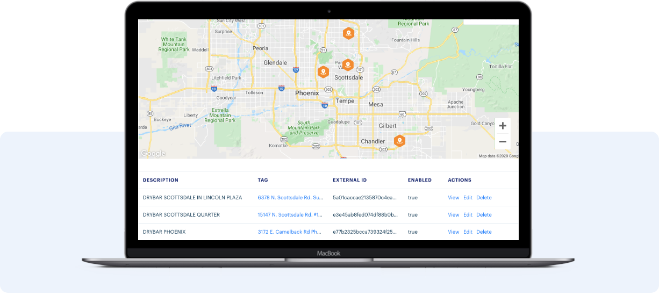This screenshot has height=295, width=659.
Task: Click the orange pin left of Scottsdale label
Action: 323,71
